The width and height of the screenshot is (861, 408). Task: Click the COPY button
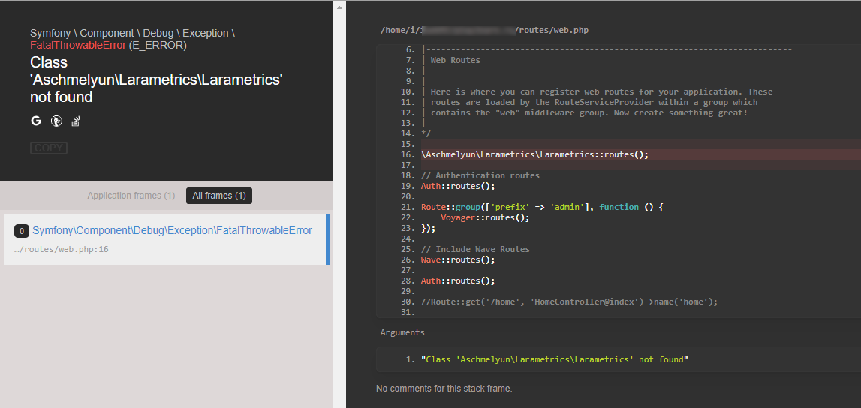pos(49,148)
